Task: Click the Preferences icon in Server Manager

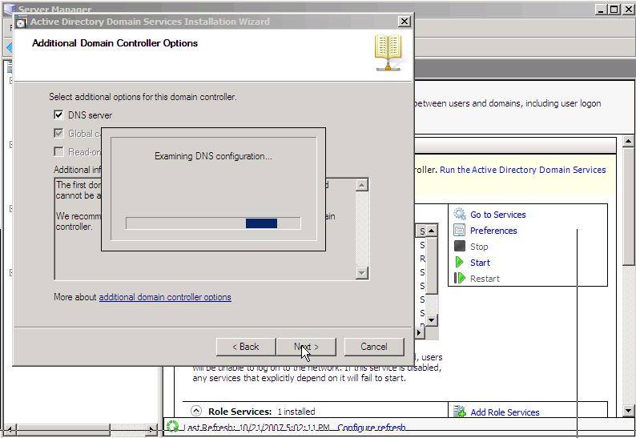Action: point(460,230)
